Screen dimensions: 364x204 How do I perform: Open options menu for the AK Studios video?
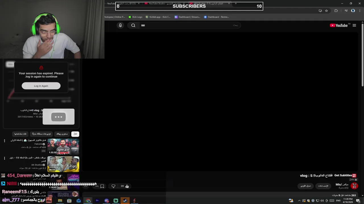pyautogui.click(x=4, y=158)
